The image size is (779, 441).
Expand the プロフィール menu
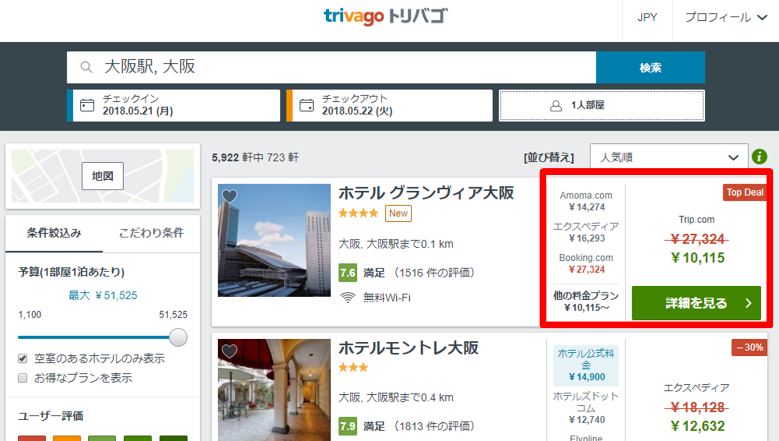[x=726, y=18]
